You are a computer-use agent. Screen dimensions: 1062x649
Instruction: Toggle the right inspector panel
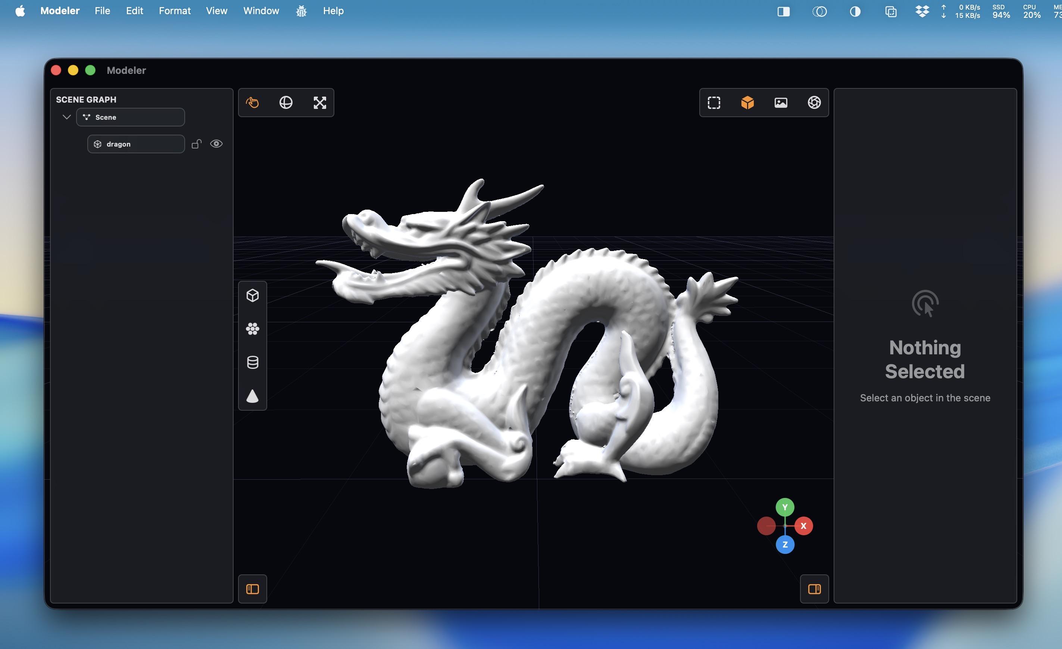tap(814, 589)
